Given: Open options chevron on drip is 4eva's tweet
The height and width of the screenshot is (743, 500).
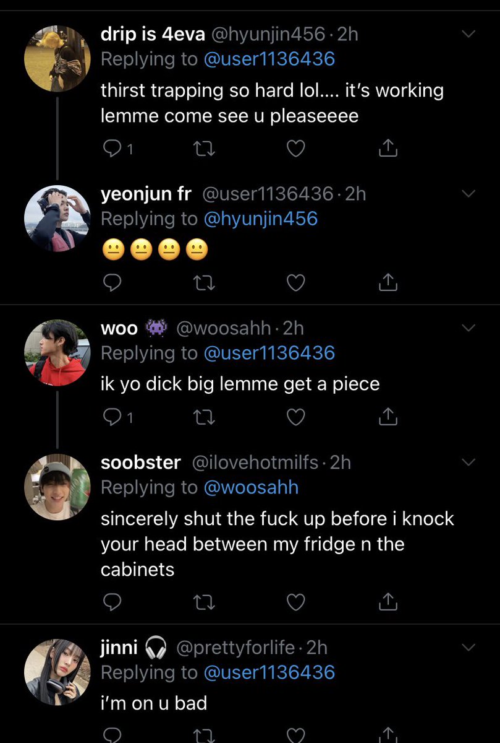Looking at the screenshot, I should 469,33.
